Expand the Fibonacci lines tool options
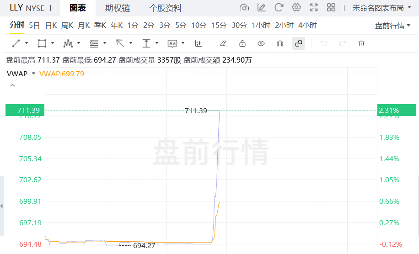Image resolution: width=419 pixels, height=254 pixels. (105, 43)
